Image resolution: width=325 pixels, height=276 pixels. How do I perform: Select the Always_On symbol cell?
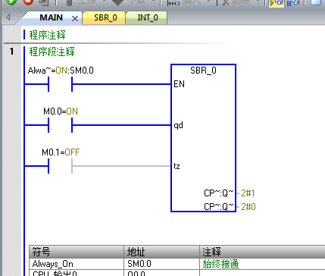tap(77, 264)
